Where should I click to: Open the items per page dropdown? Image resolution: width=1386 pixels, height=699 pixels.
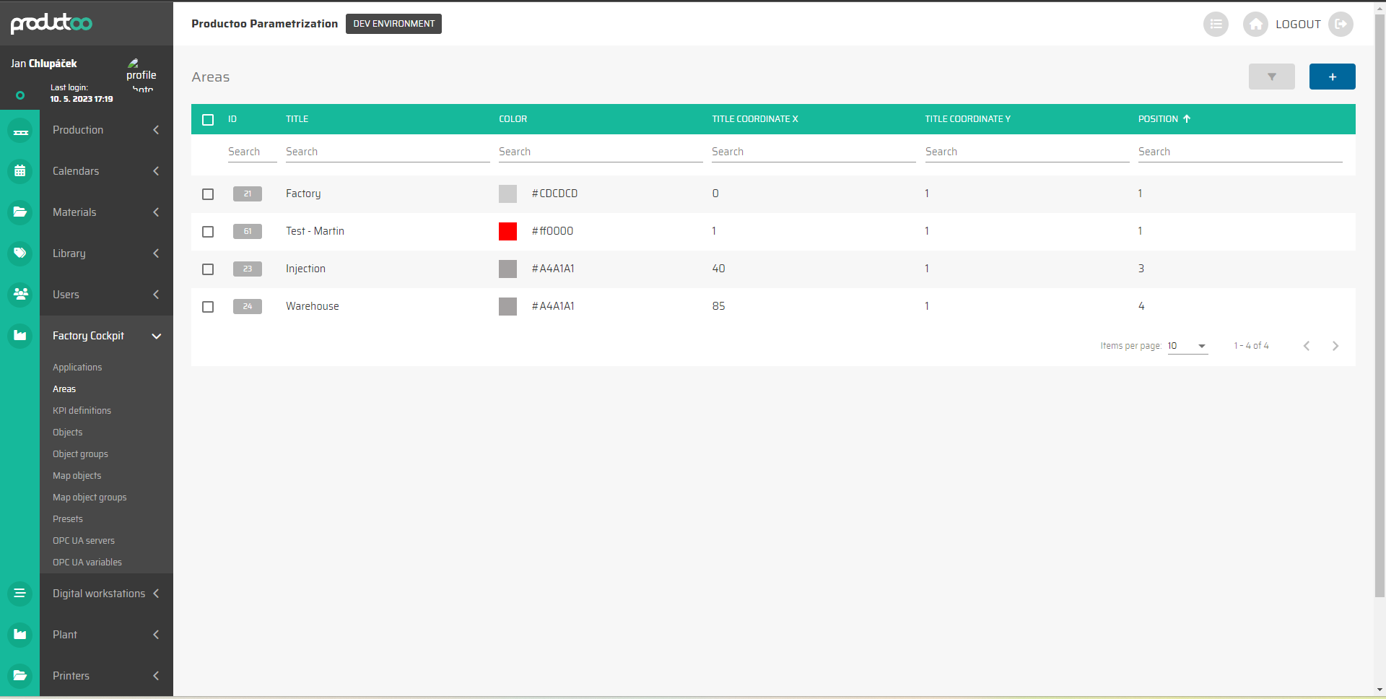click(1187, 346)
